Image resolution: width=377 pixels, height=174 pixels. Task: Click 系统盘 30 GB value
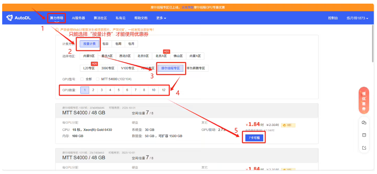(149, 130)
